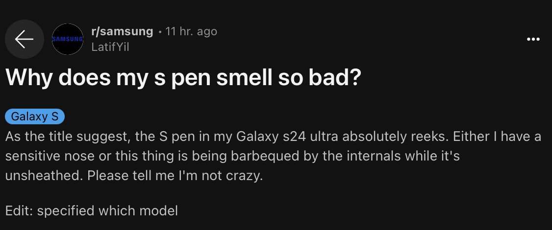Open the Samsung subreddit avatar icon

click(x=68, y=39)
